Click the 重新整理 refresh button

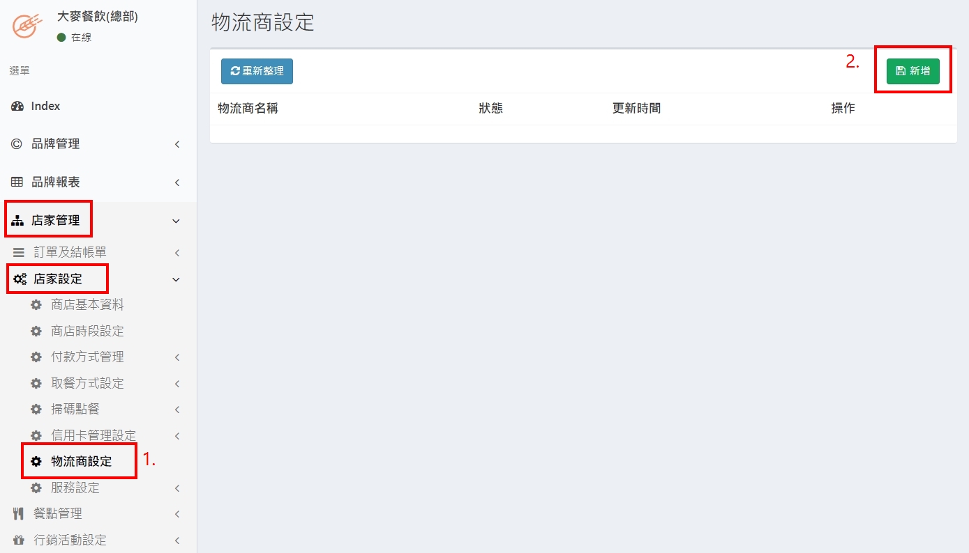pyautogui.click(x=257, y=71)
